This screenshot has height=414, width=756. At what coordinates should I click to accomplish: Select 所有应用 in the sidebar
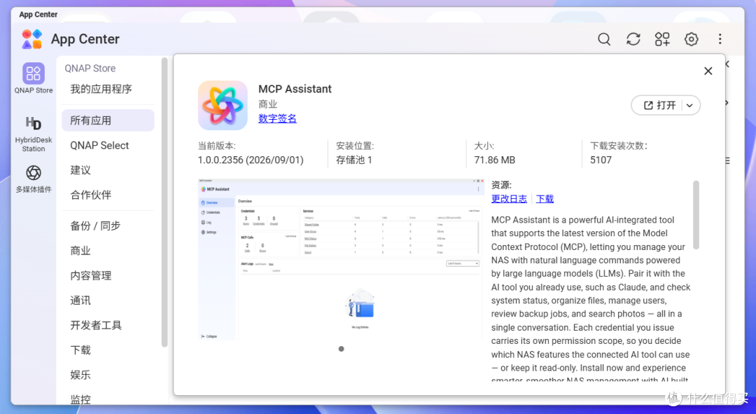pos(108,120)
